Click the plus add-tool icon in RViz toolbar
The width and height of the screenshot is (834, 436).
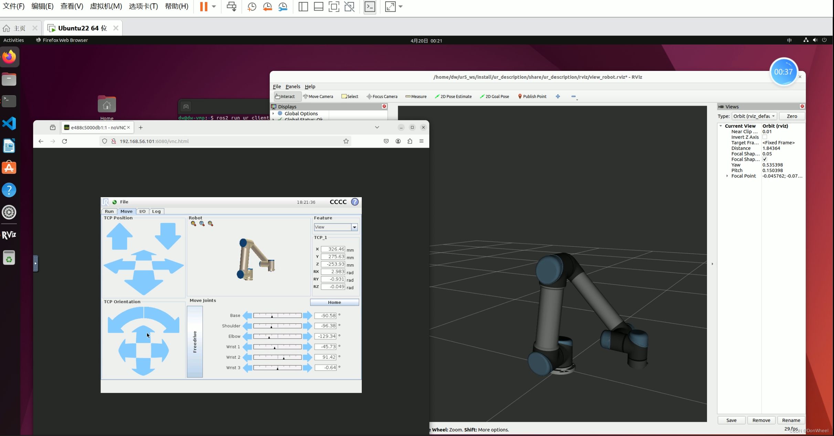pyautogui.click(x=558, y=96)
